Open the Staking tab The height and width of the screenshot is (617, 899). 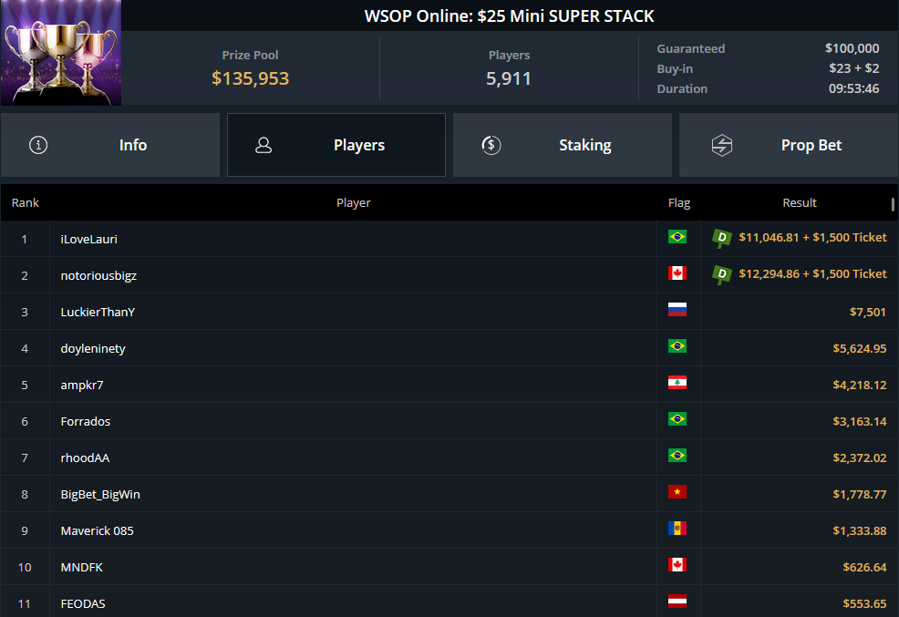click(x=562, y=145)
